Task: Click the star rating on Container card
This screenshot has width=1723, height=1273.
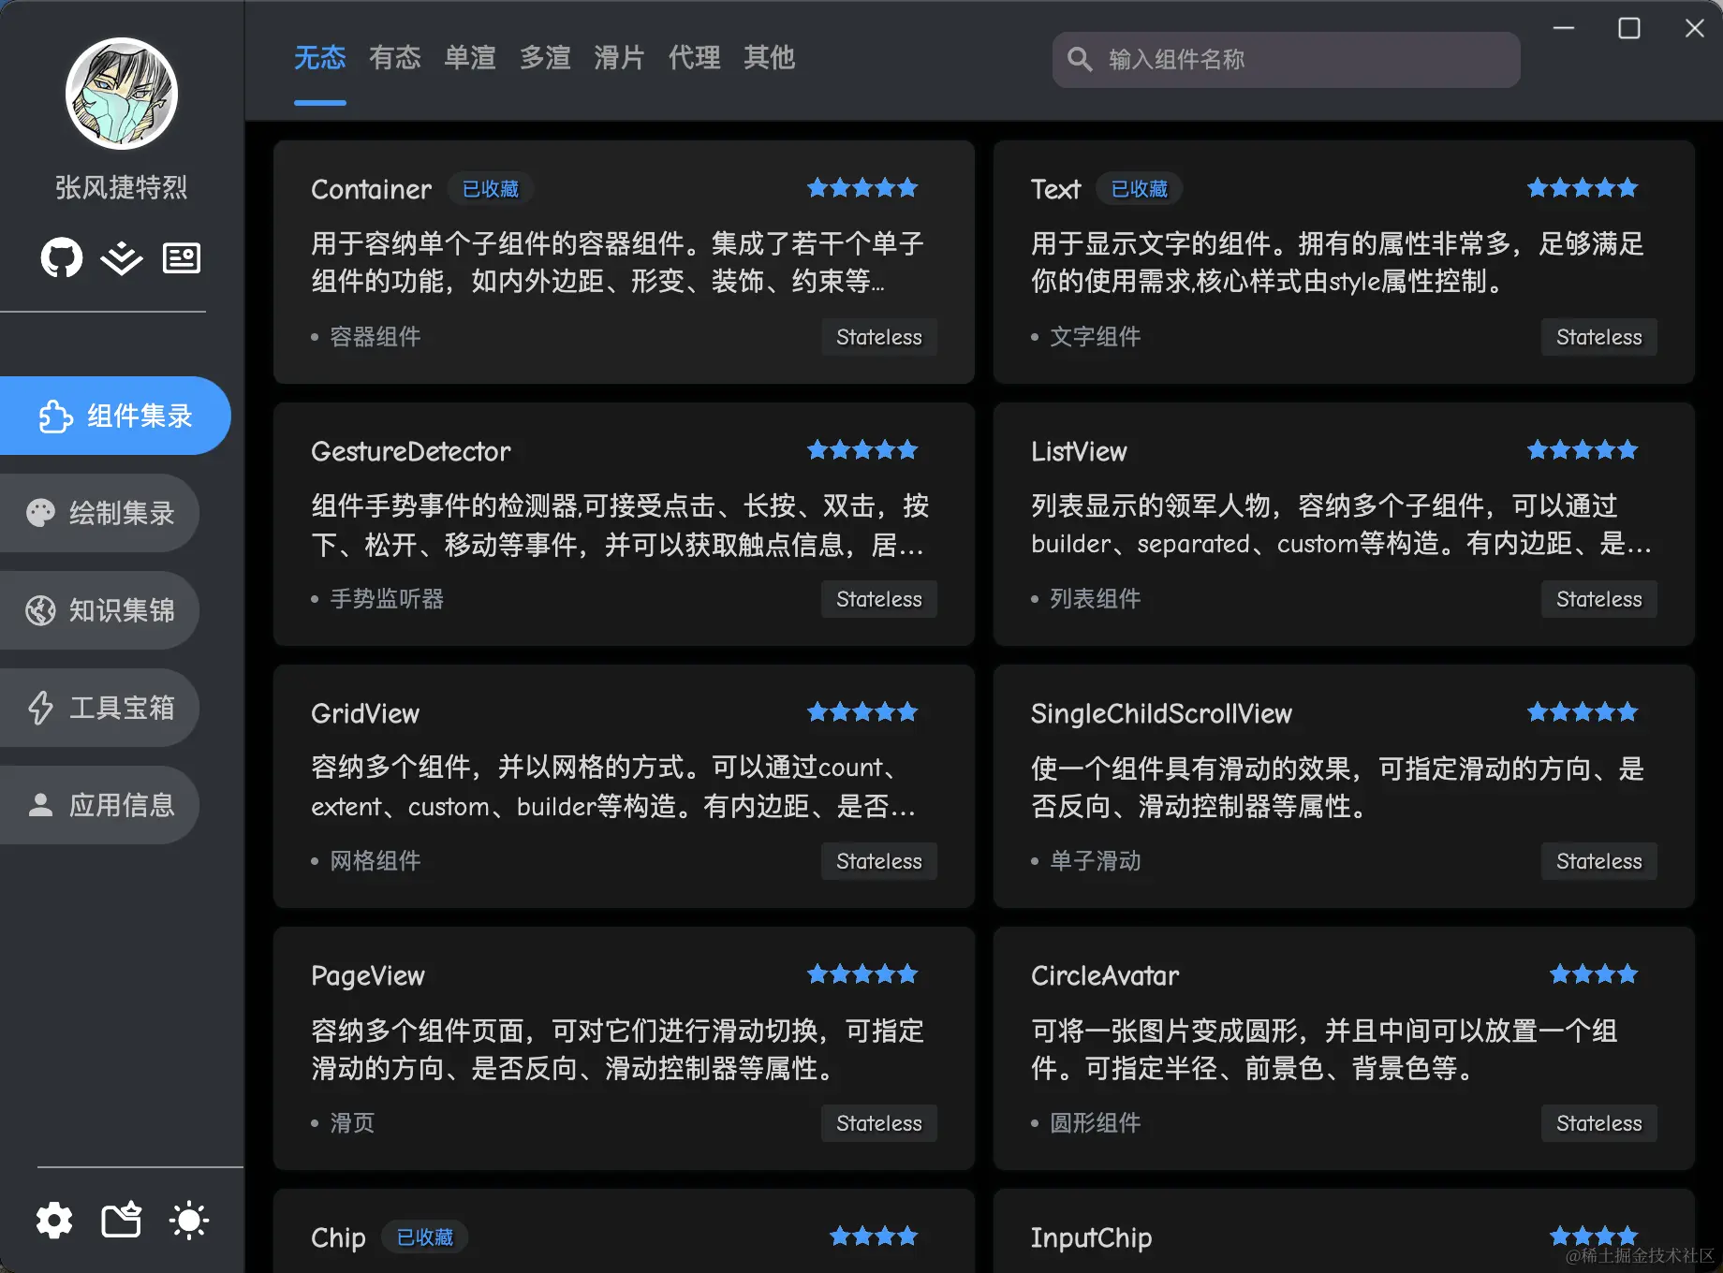Action: [x=862, y=188]
